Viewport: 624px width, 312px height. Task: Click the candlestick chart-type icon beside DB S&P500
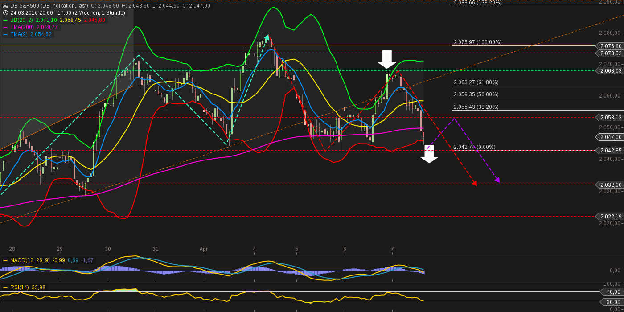pos(5,6)
